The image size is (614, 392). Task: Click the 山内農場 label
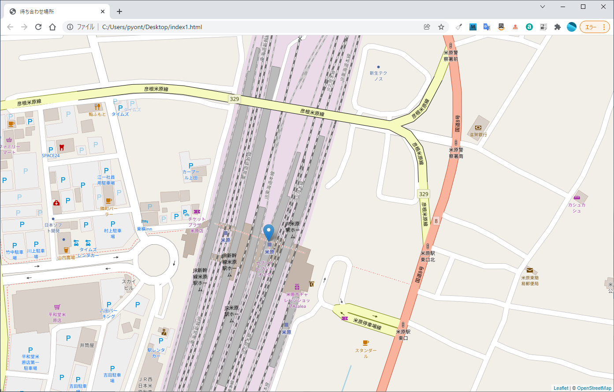coord(66,258)
